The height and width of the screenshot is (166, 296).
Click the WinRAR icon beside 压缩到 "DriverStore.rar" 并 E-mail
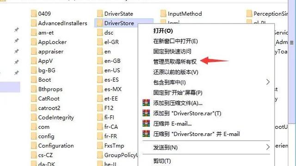pos(146,134)
